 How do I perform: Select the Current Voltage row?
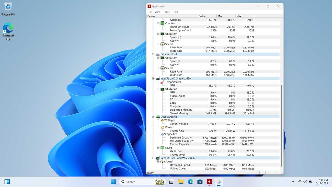point(213,124)
